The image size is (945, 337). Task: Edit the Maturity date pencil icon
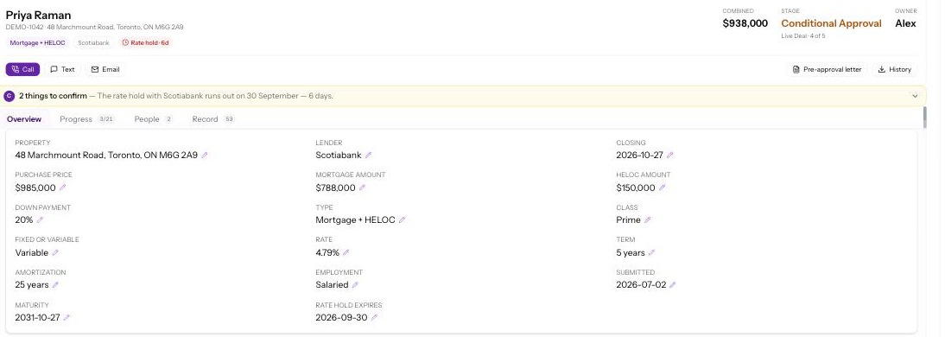pos(67,317)
